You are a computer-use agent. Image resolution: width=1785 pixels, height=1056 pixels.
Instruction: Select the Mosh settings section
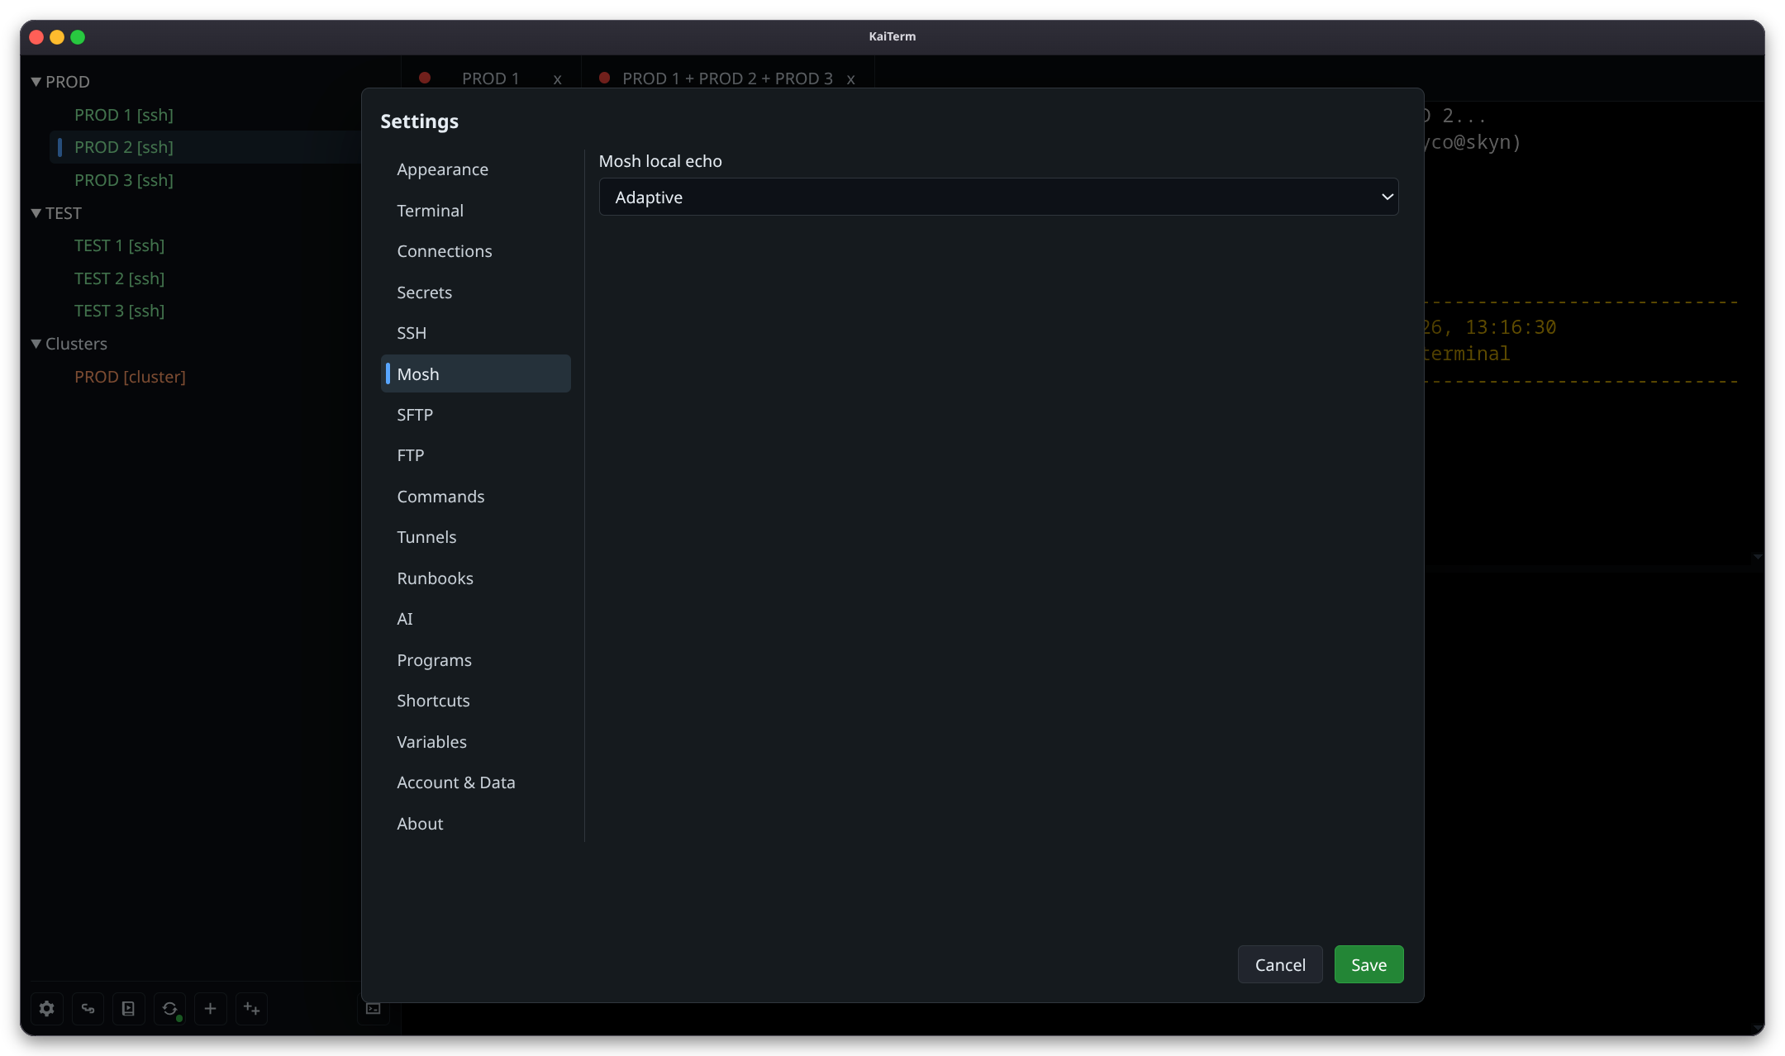click(475, 373)
